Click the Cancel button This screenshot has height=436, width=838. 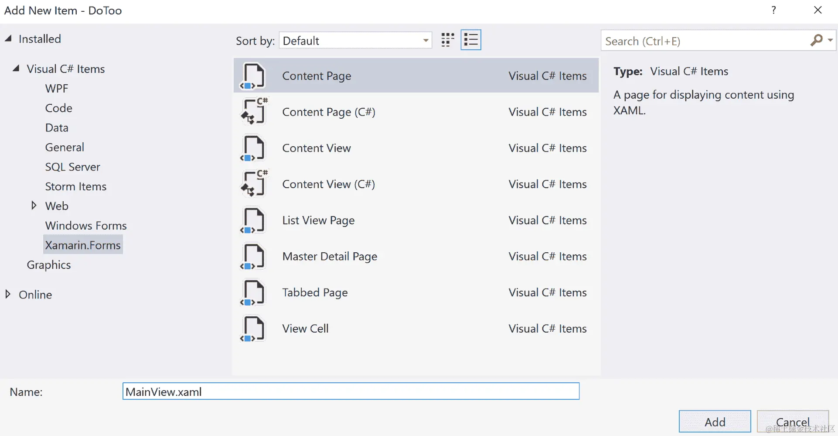pos(793,422)
